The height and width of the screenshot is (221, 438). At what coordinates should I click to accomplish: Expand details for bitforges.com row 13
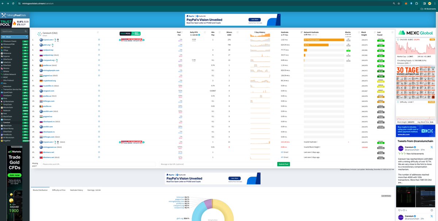click(x=98, y=101)
